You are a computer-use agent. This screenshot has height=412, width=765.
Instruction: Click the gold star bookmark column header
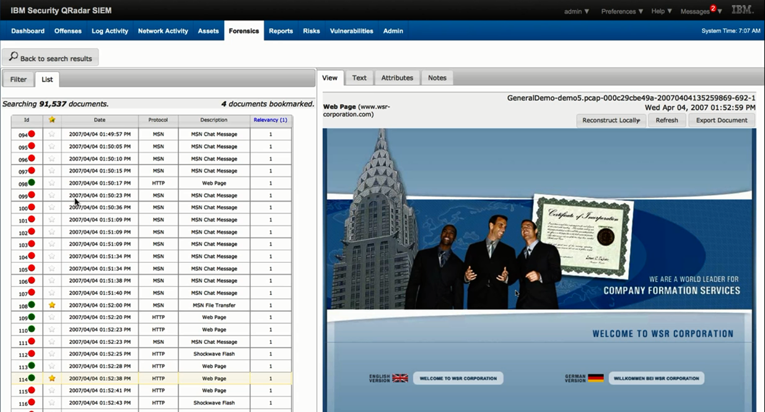[x=52, y=120]
